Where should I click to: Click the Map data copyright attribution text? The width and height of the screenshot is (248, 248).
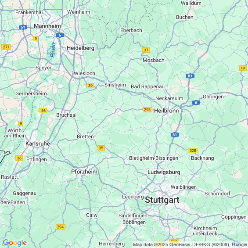[190, 244]
